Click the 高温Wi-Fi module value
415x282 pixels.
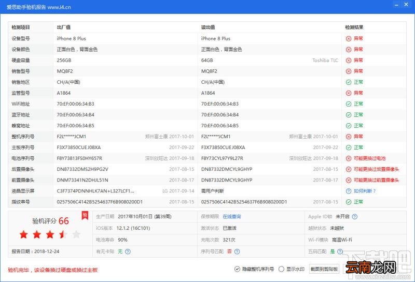click(x=342, y=240)
